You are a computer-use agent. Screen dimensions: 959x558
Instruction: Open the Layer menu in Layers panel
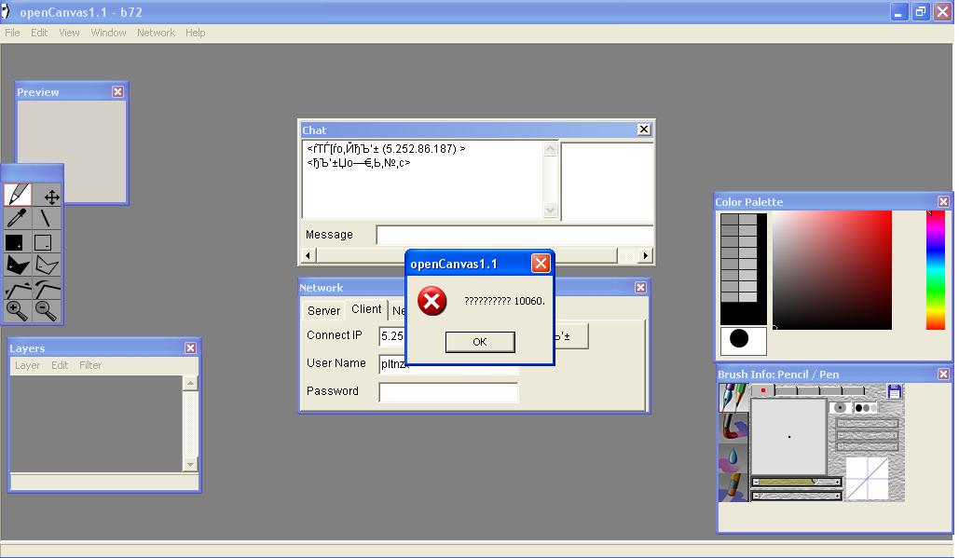click(28, 365)
